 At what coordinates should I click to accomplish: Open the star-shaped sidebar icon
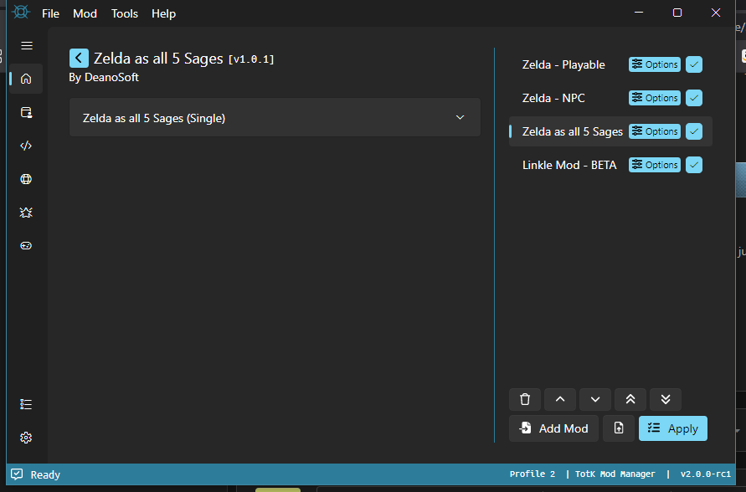coord(26,213)
